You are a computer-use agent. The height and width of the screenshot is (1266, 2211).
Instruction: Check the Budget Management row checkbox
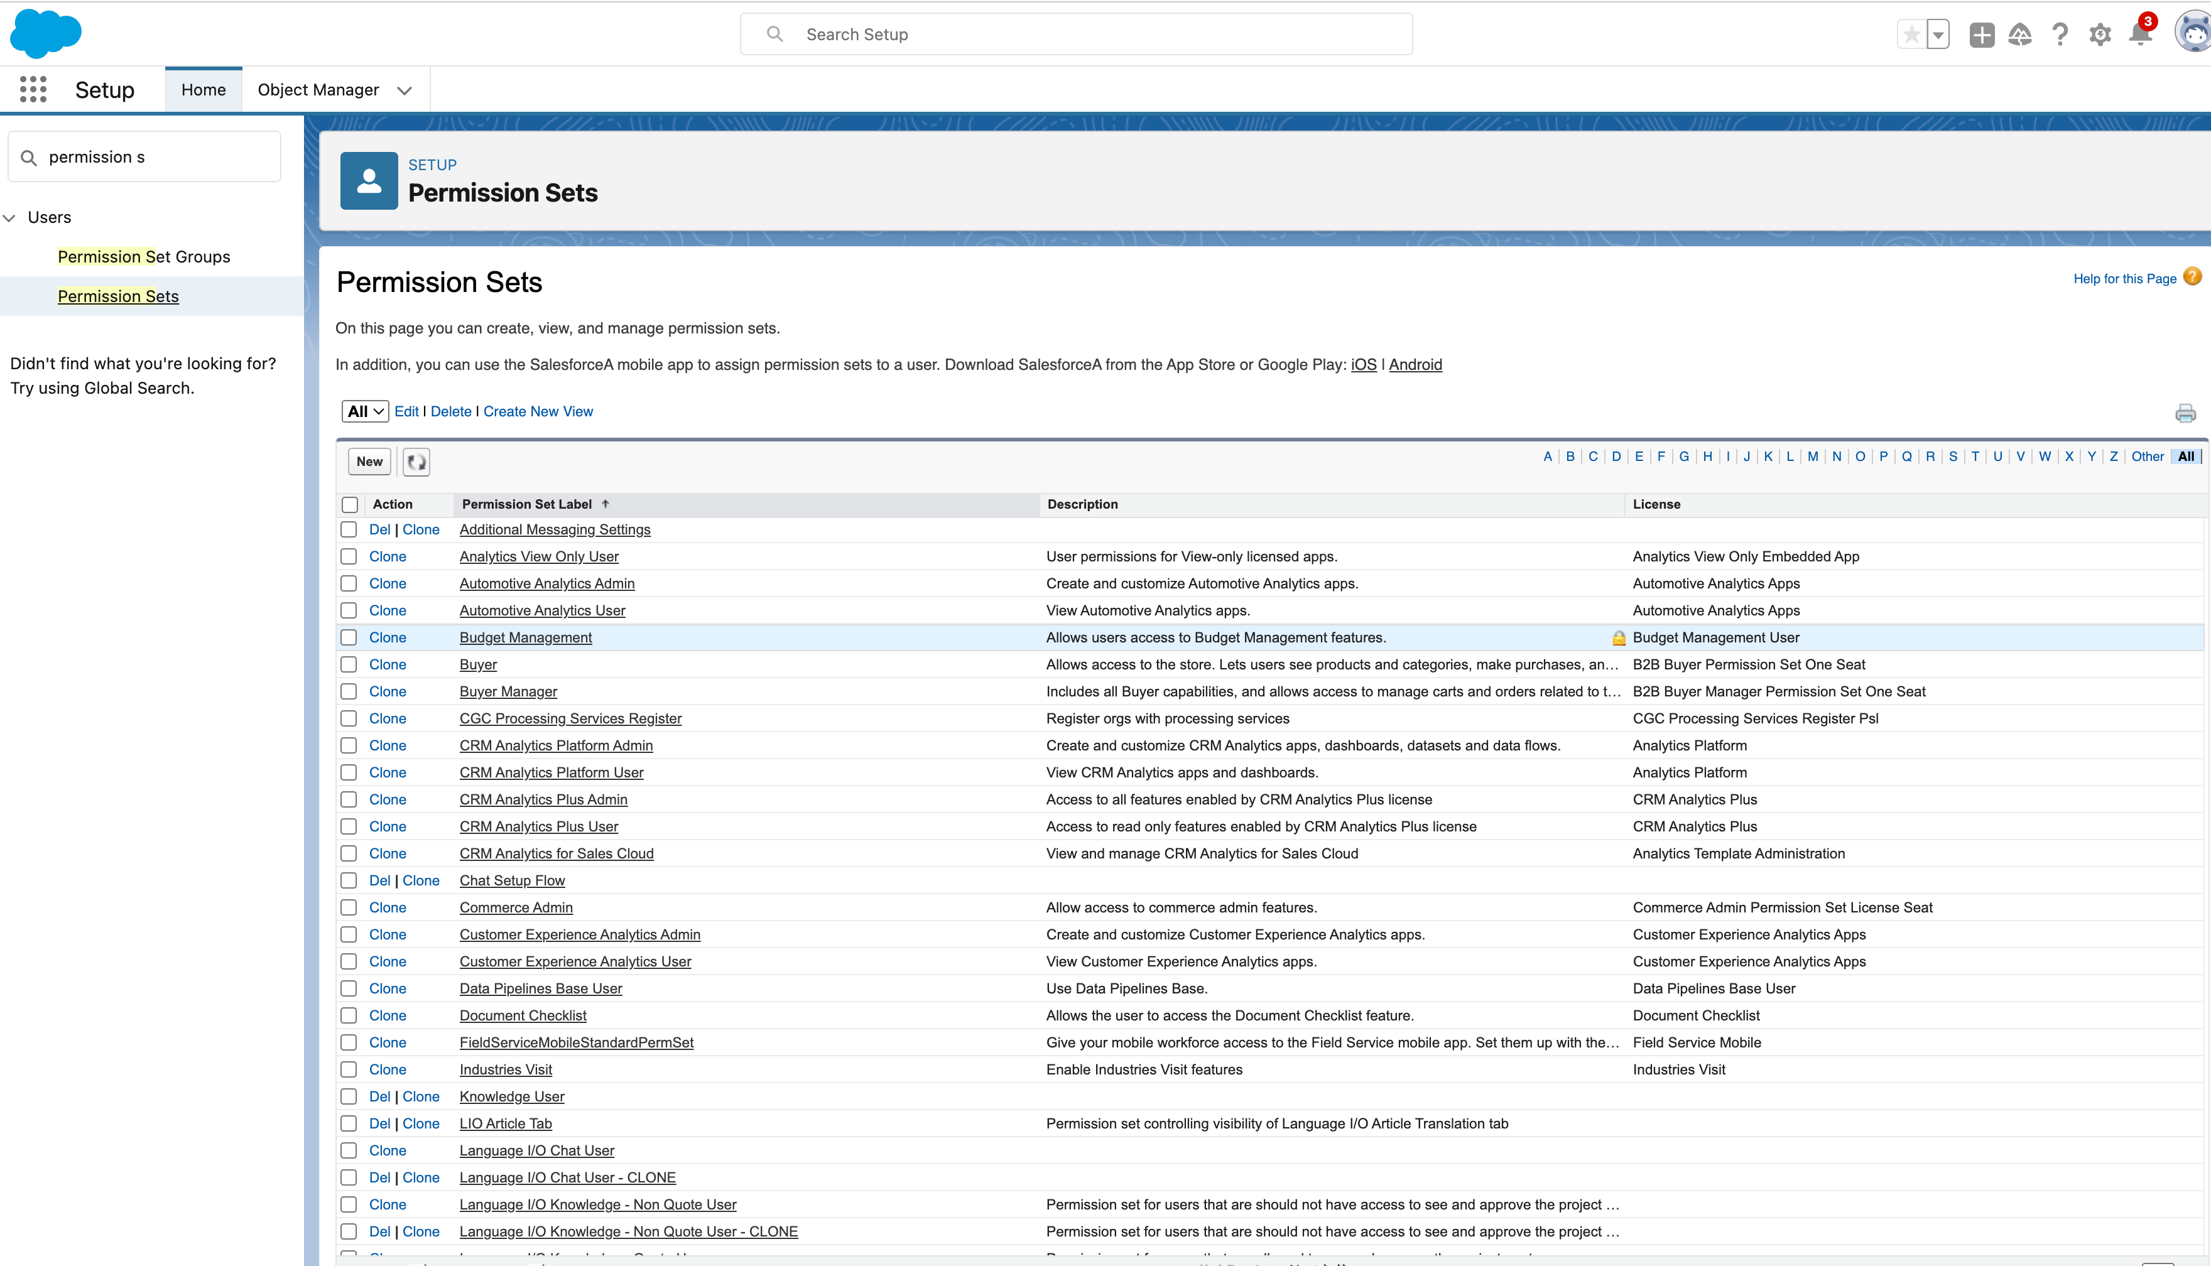click(349, 637)
